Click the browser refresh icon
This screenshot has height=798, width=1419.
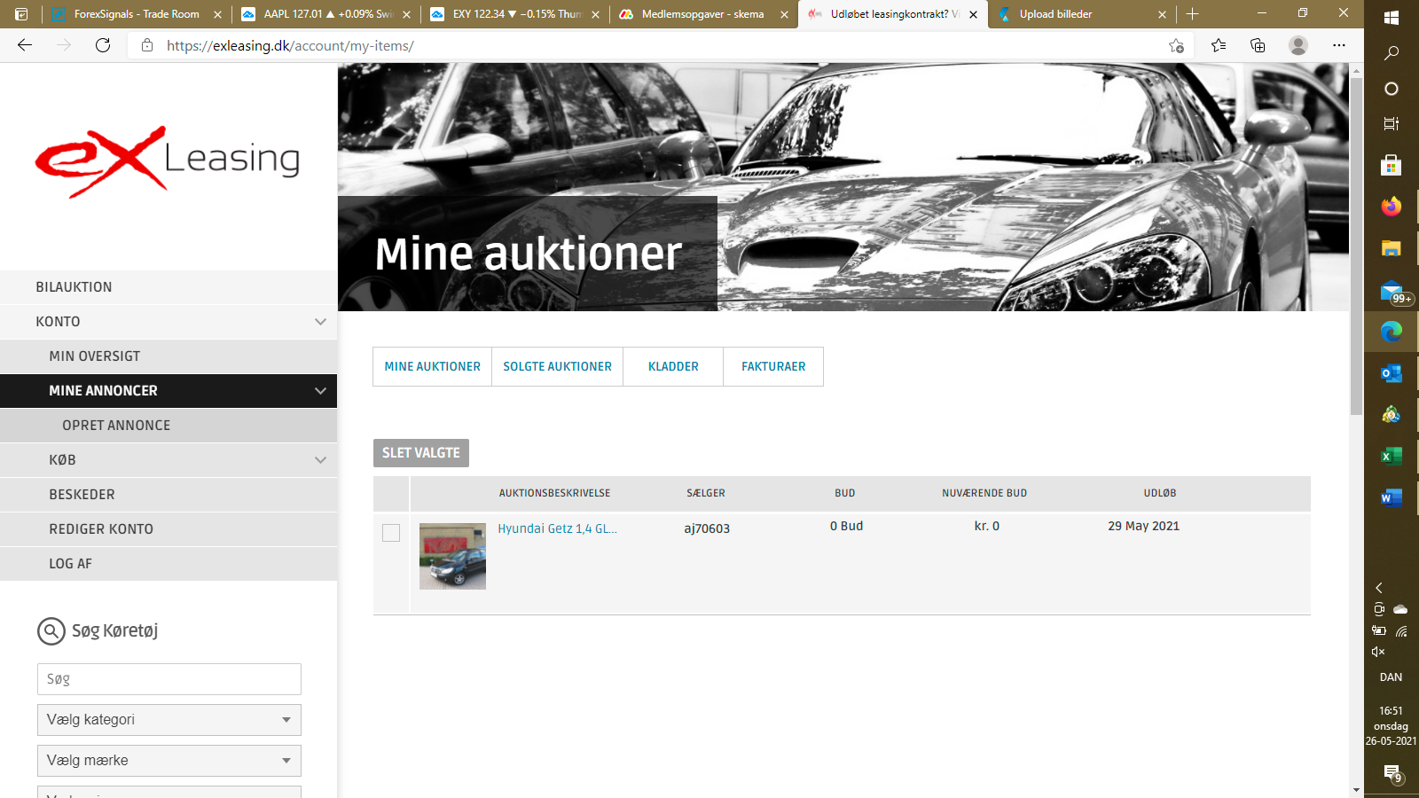click(103, 45)
